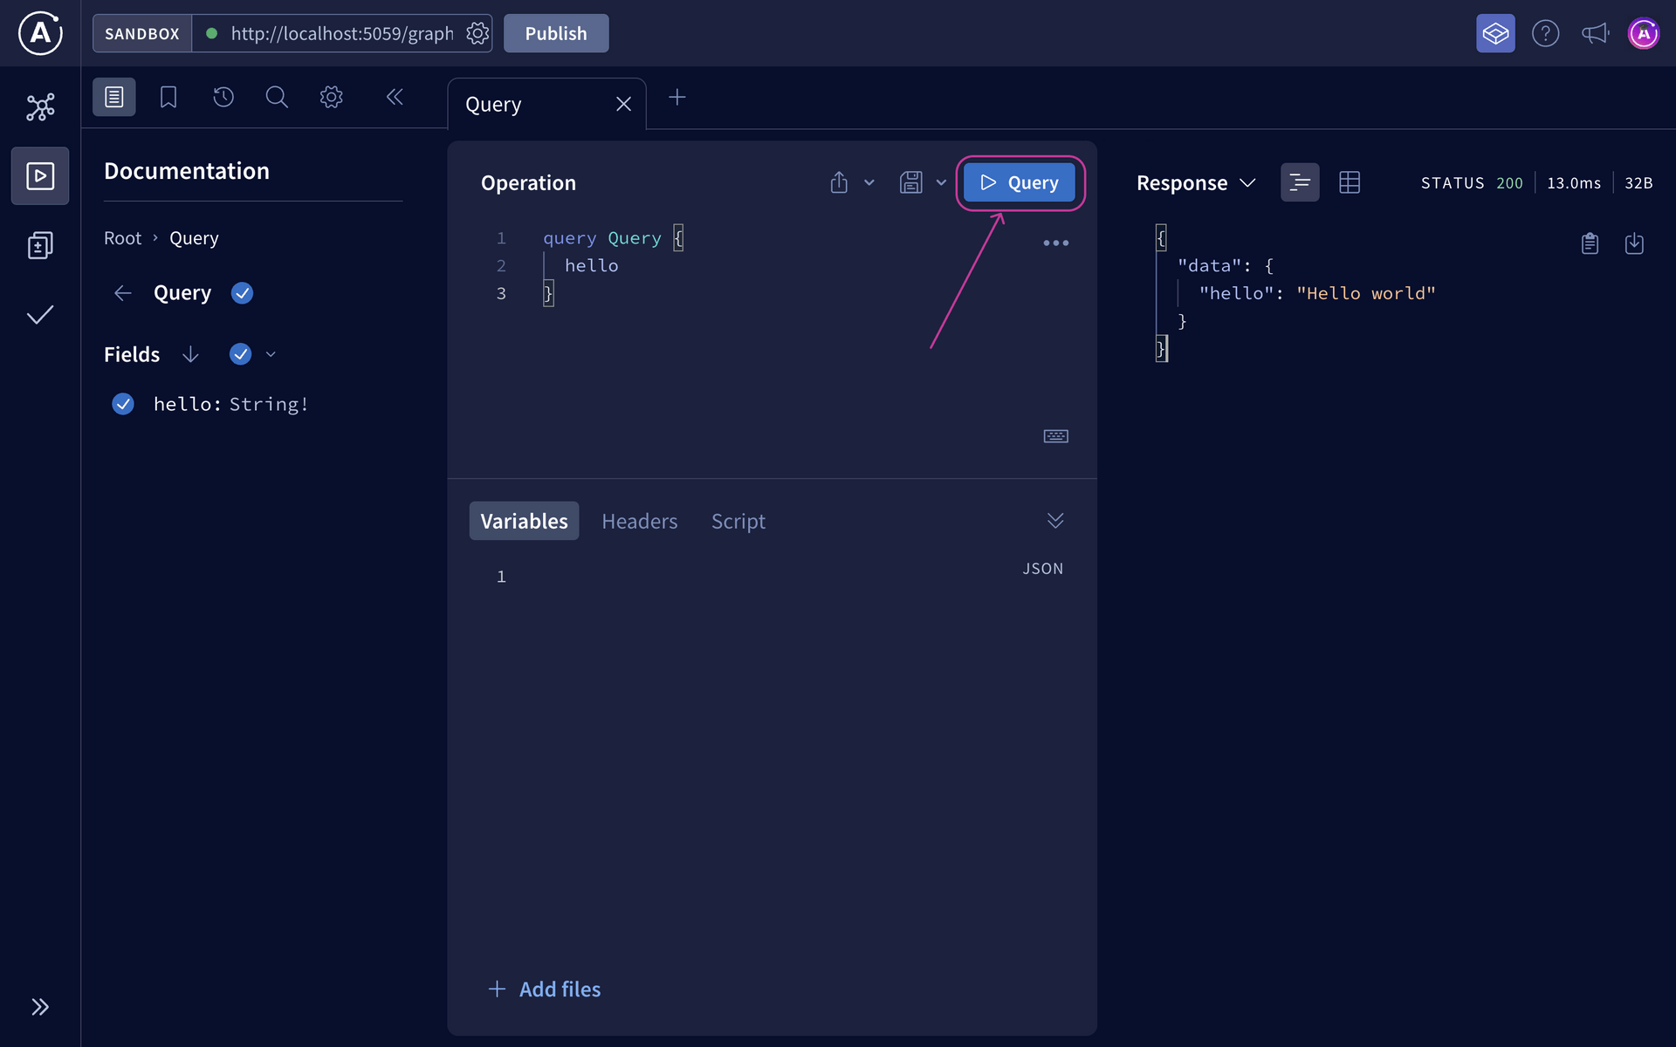Open the Explorer settings gear
The image size is (1676, 1047).
click(x=331, y=97)
